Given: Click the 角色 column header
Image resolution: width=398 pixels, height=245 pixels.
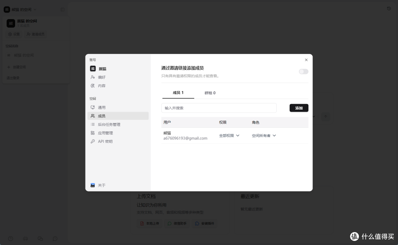Looking at the screenshot, I should pyautogui.click(x=256, y=122).
